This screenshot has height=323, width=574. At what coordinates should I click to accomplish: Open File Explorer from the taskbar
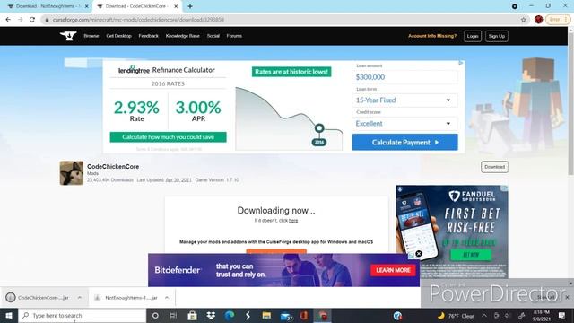pos(266,316)
